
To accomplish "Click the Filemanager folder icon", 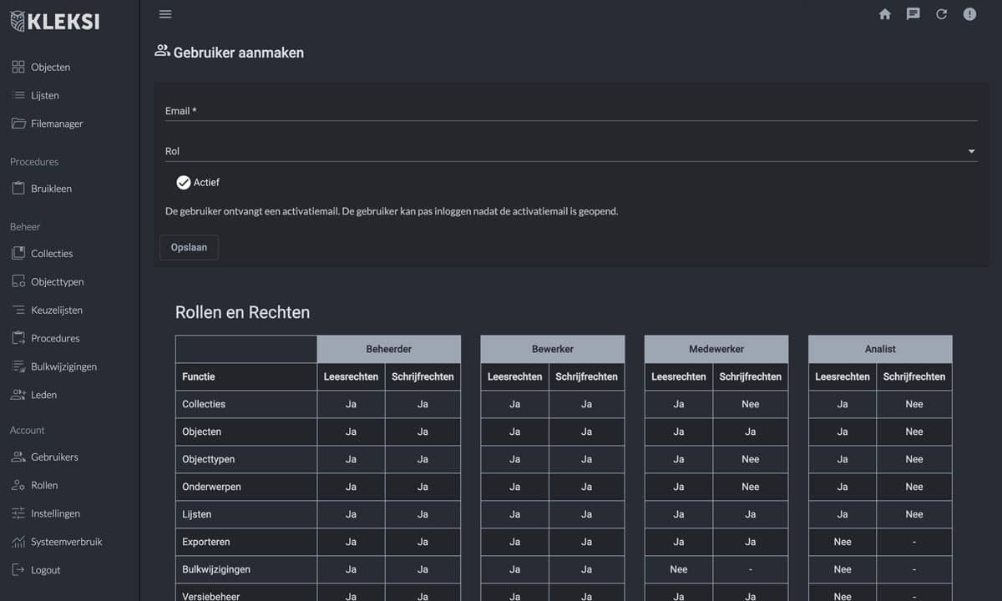I will [x=18, y=124].
